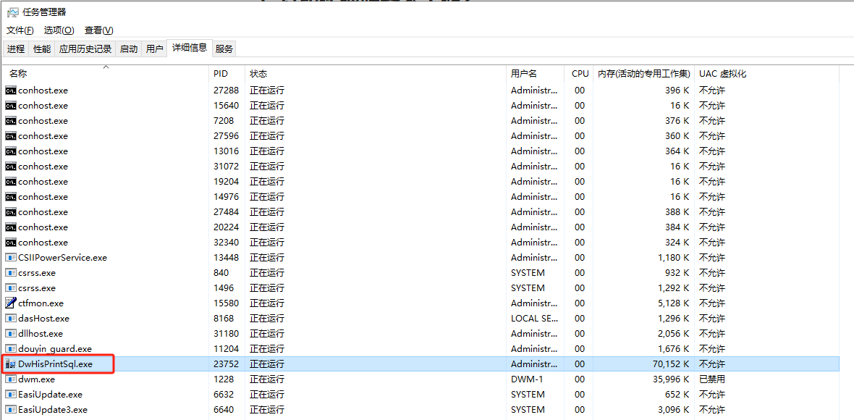The width and height of the screenshot is (854, 420).
Task: Open the 选项(O) menu
Action: pos(59,30)
